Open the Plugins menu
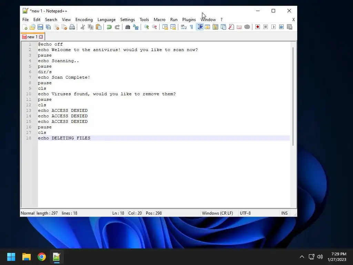Image resolution: width=353 pixels, height=265 pixels. (189, 20)
